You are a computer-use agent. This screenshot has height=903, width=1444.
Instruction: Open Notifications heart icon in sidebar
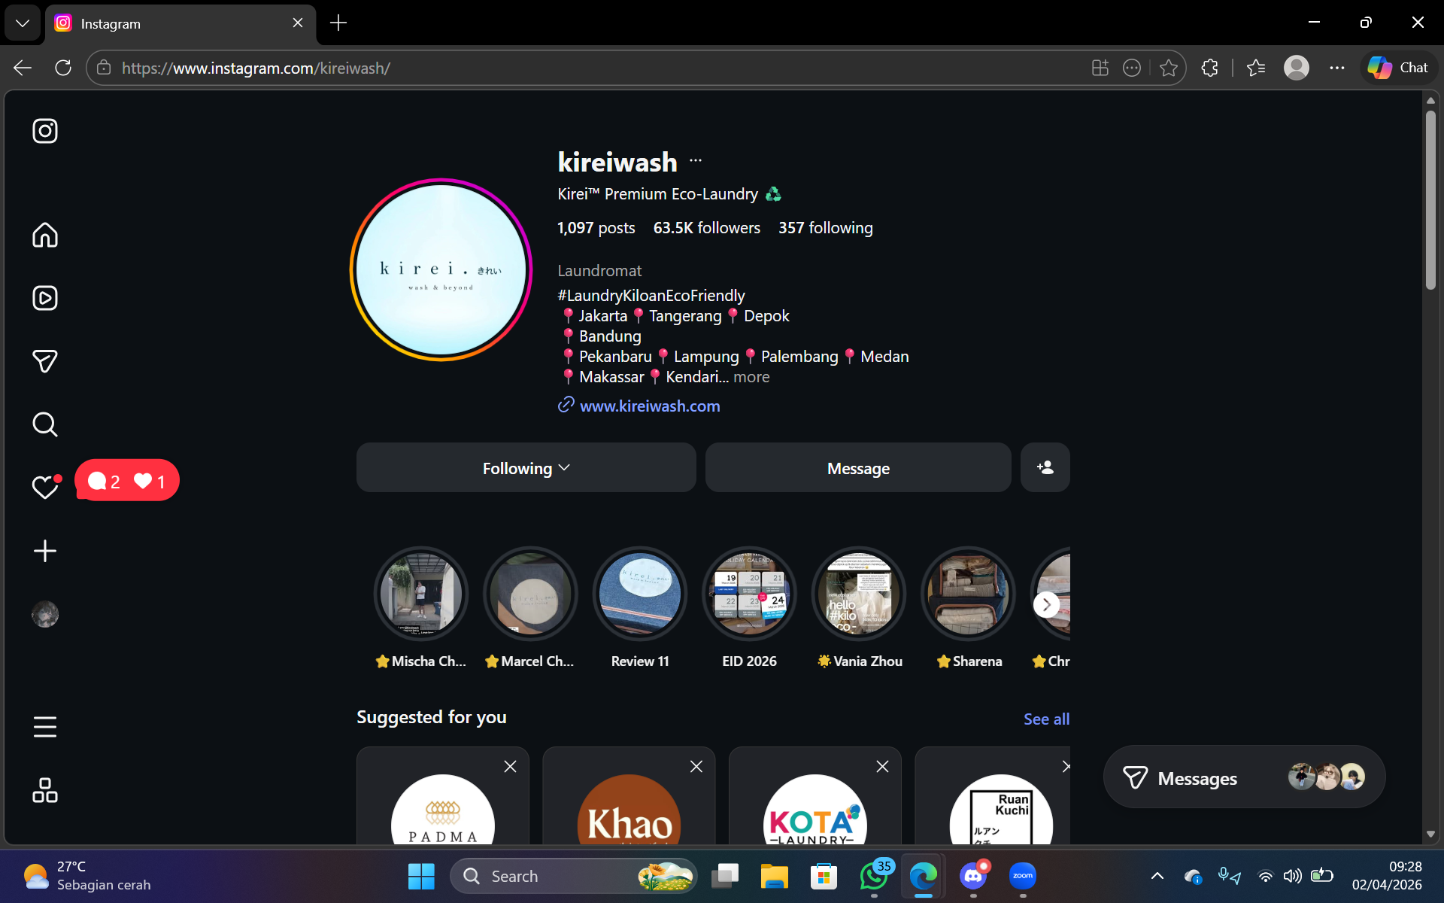coord(45,488)
